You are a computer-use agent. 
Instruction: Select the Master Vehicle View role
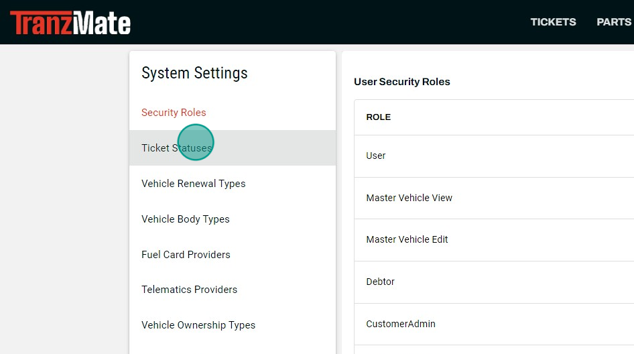pos(494,198)
